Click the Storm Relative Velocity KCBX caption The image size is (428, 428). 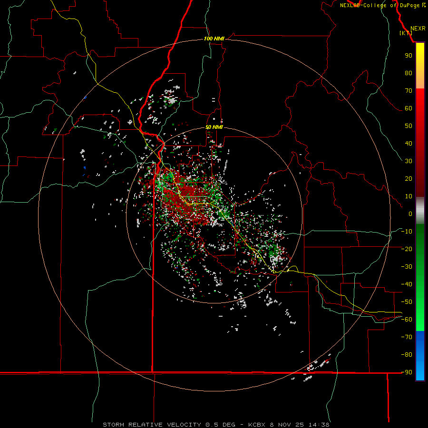pos(216,425)
